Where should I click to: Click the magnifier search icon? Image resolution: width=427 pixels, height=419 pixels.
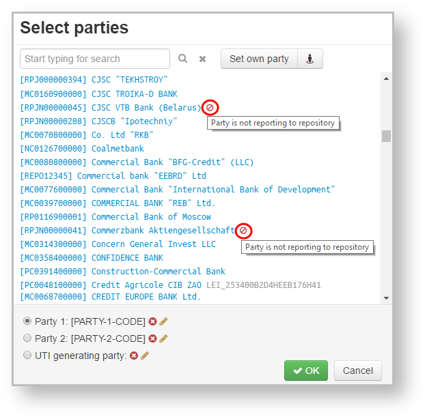(x=182, y=59)
